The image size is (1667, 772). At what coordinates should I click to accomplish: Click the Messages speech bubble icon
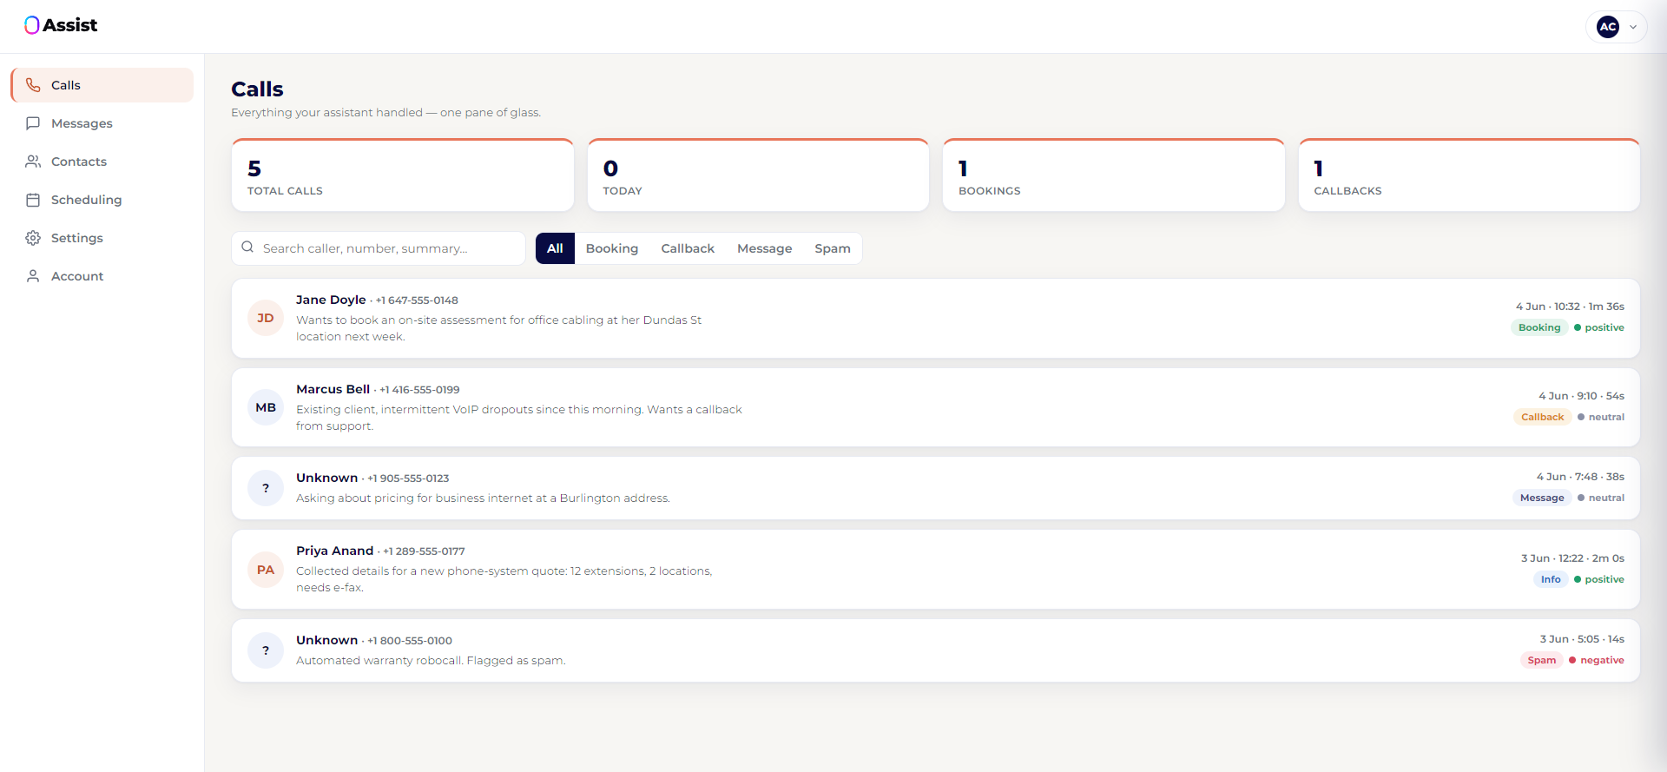click(x=33, y=123)
